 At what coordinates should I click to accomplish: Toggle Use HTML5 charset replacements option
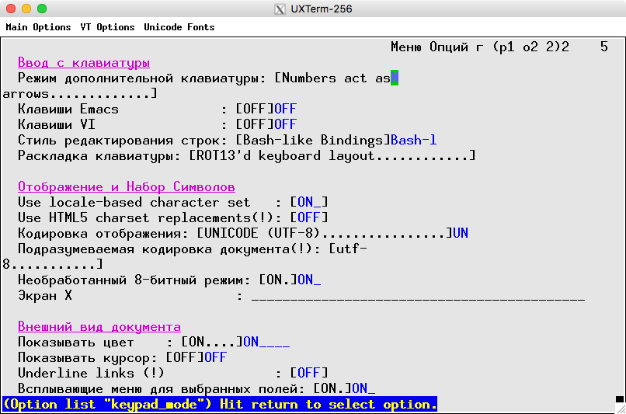[308, 217]
